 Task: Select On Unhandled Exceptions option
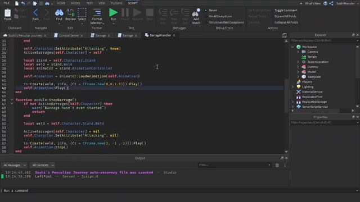pos(226,22)
